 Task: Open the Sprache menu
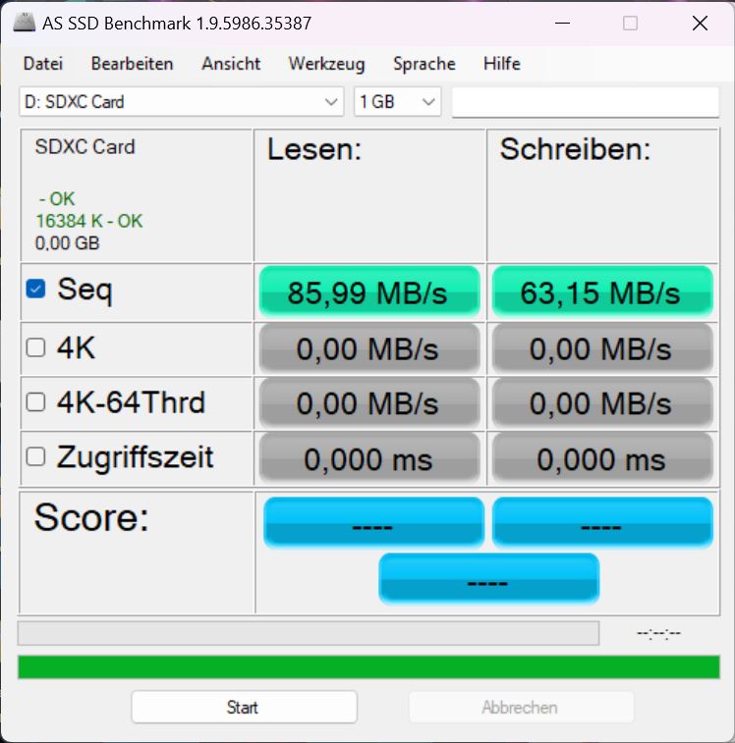coord(424,64)
